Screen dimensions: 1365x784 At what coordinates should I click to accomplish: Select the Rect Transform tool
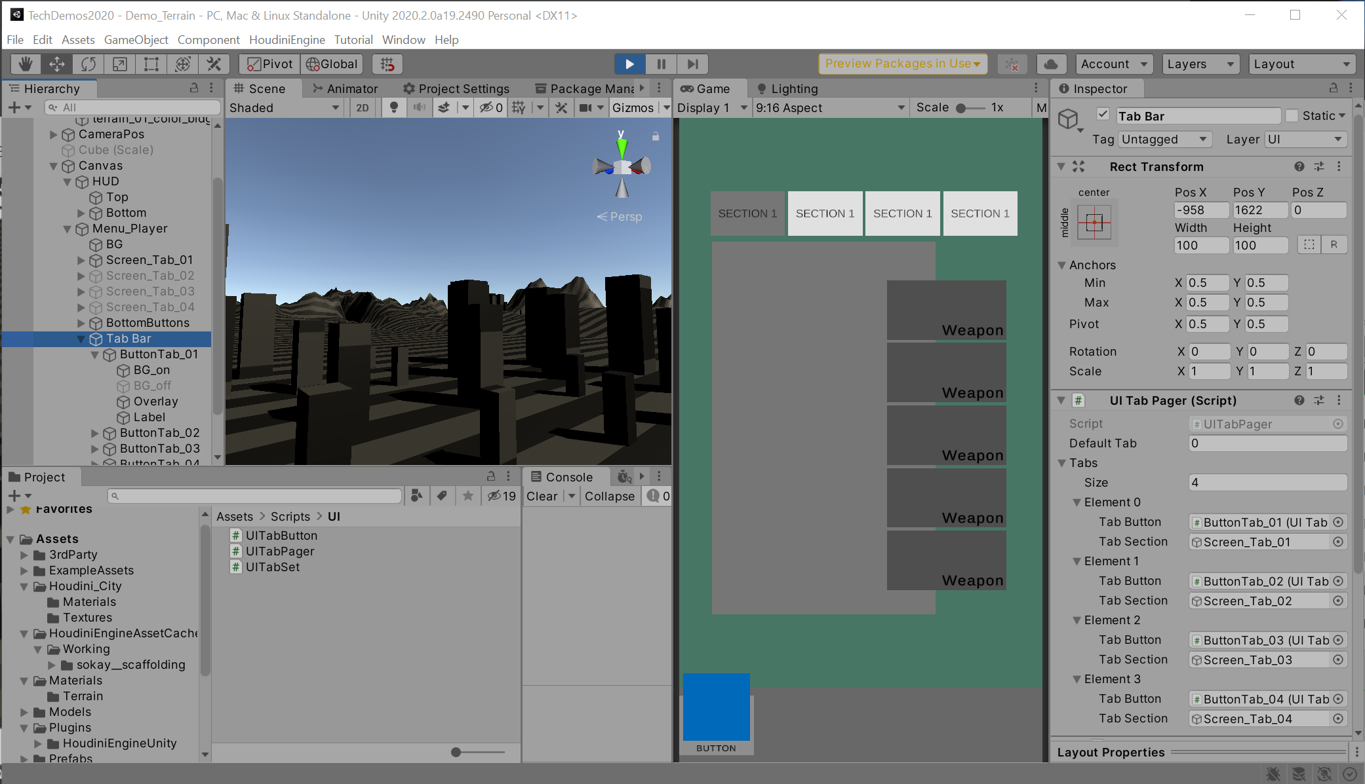tap(151, 64)
